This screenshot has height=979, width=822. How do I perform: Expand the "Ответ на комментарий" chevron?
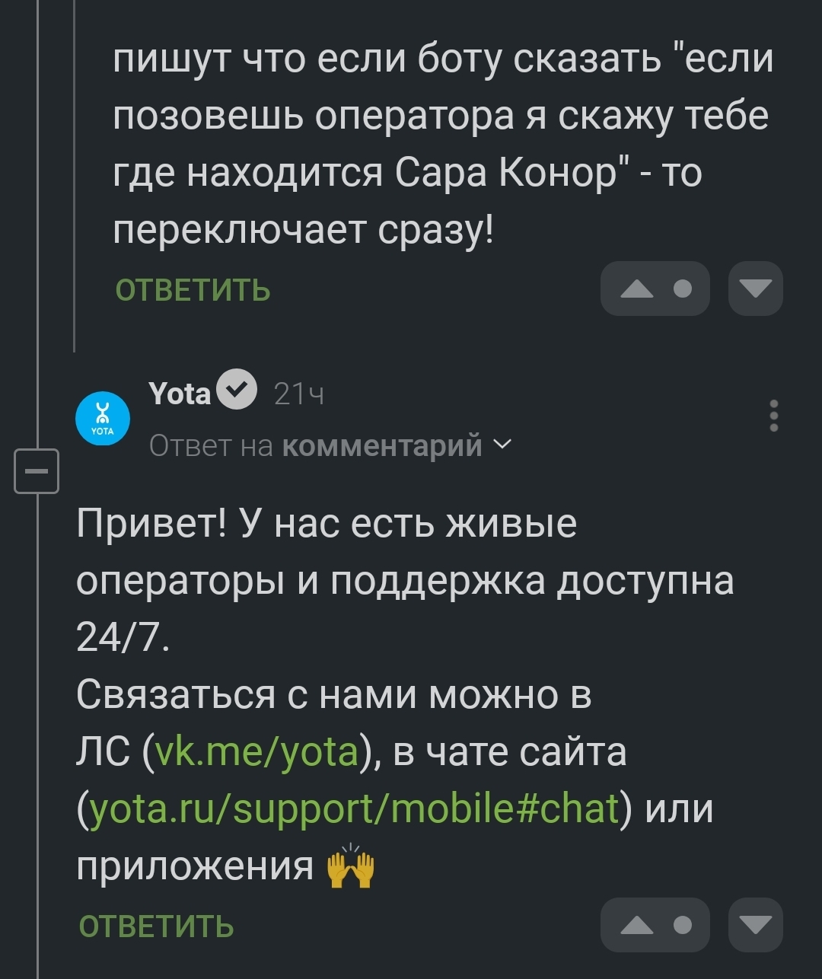point(502,444)
